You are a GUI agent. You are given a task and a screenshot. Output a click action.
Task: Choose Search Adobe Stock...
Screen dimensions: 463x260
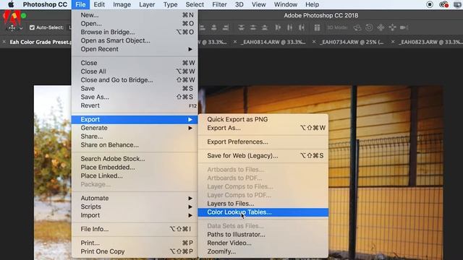click(x=135, y=159)
